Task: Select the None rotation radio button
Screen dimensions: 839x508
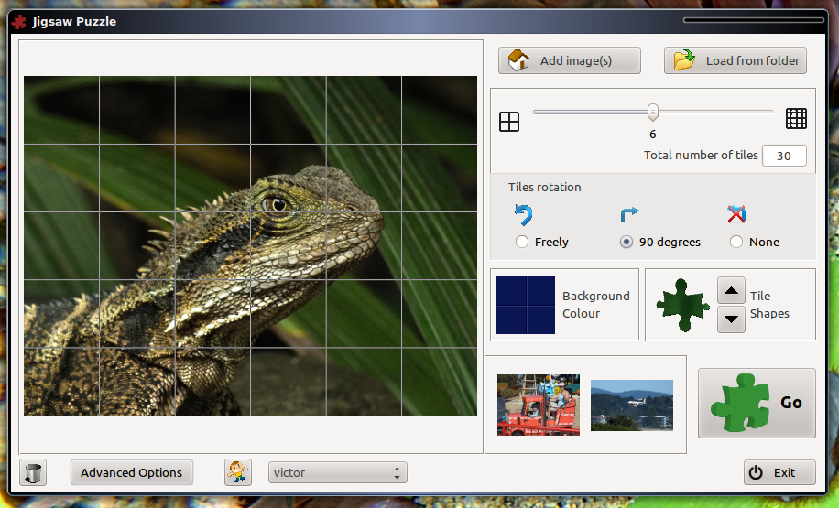Action: click(x=736, y=242)
